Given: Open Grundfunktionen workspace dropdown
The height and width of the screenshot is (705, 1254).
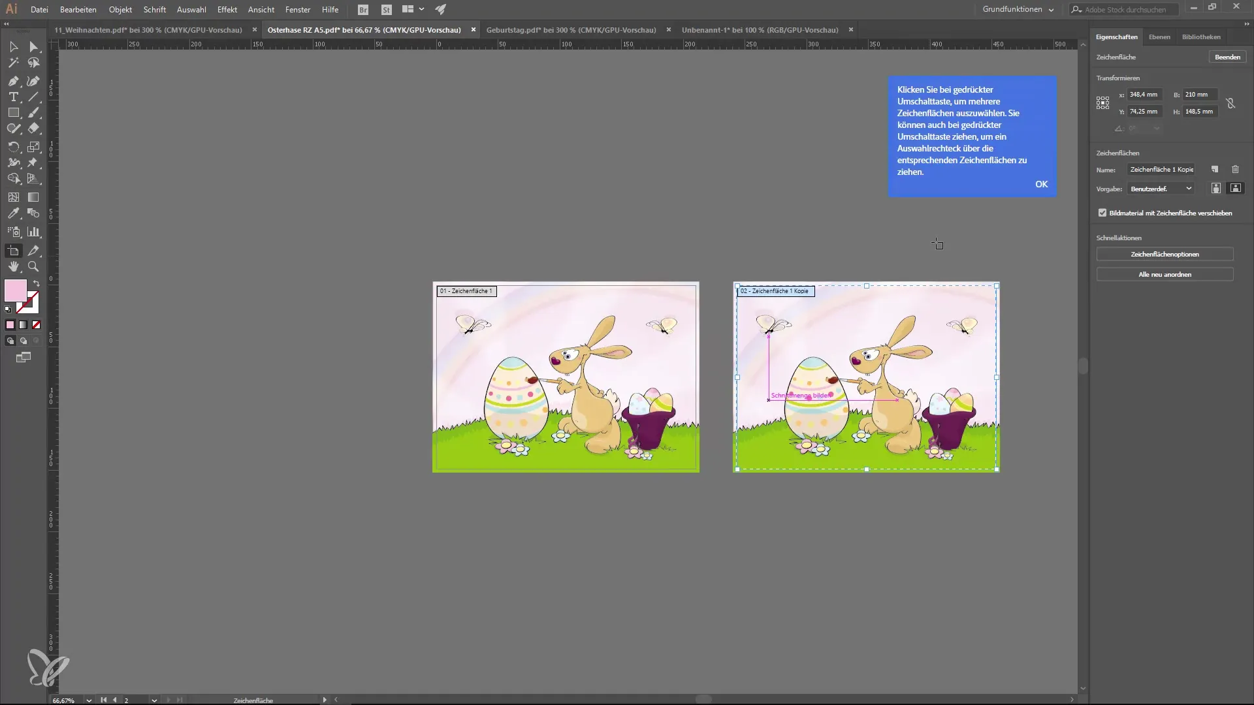Looking at the screenshot, I should click(x=1018, y=9).
